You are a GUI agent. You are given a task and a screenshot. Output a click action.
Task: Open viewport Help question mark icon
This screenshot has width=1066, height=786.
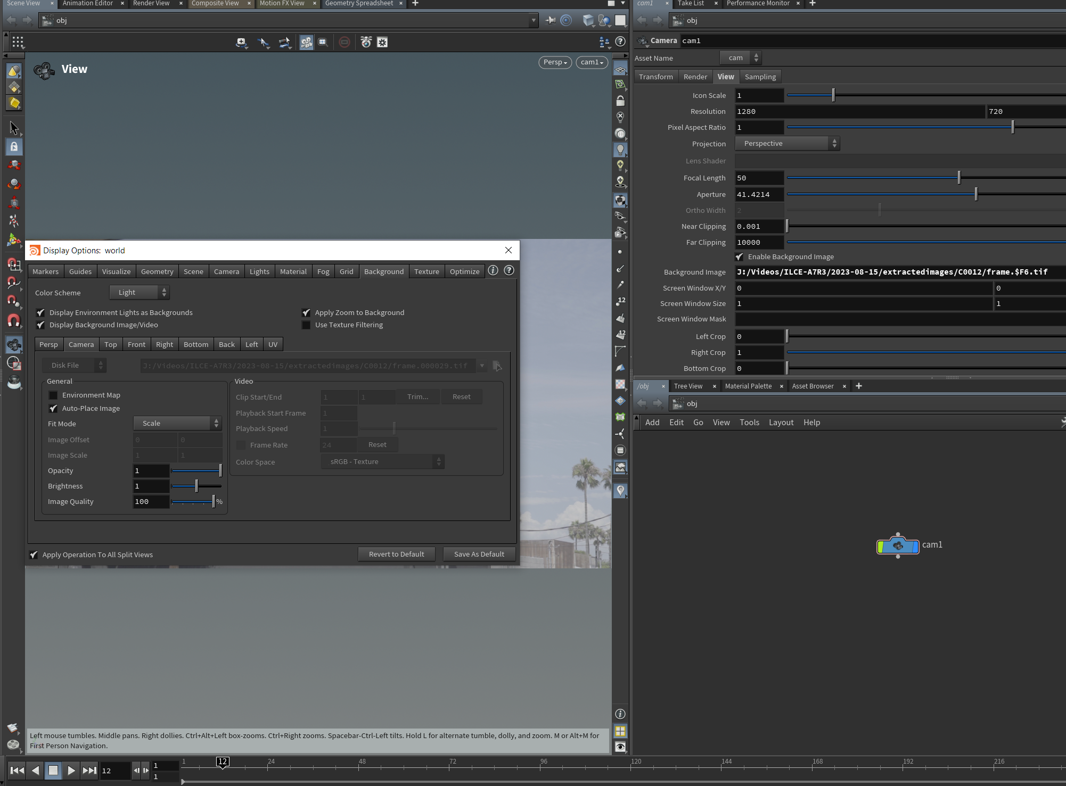click(x=620, y=42)
